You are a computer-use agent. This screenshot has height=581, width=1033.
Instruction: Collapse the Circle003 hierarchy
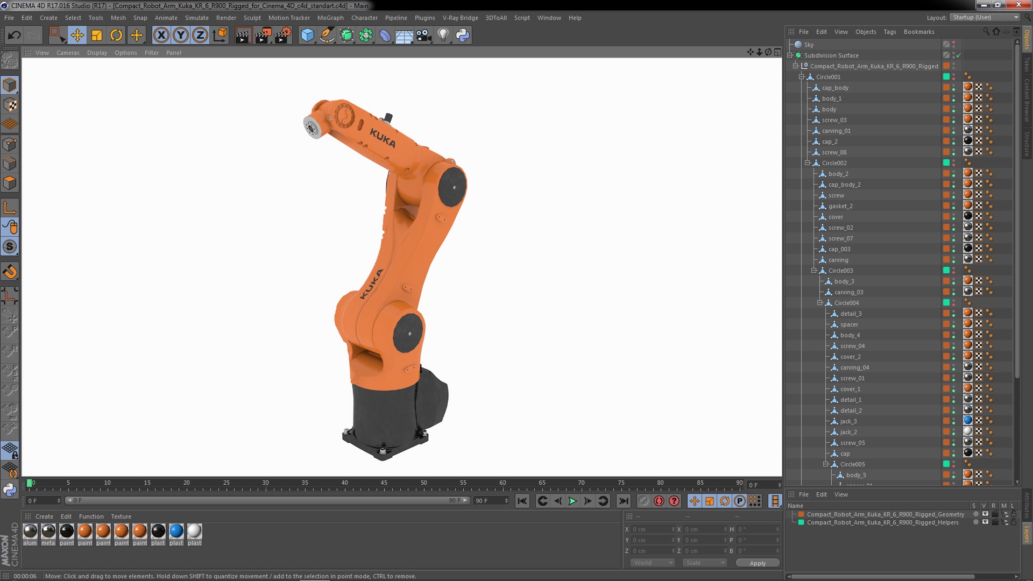pyautogui.click(x=814, y=271)
